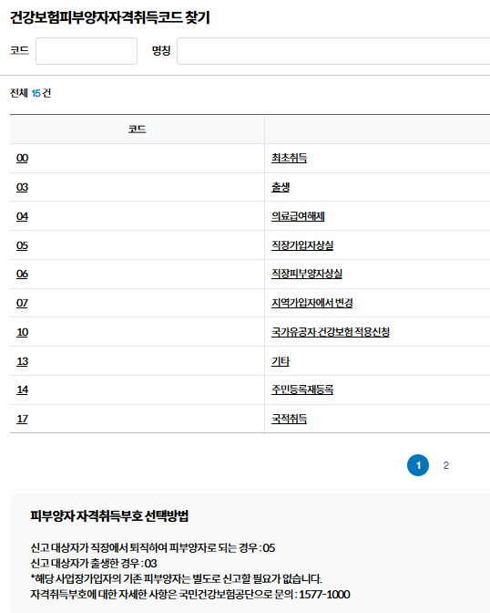Select code 05 link

[22, 245]
